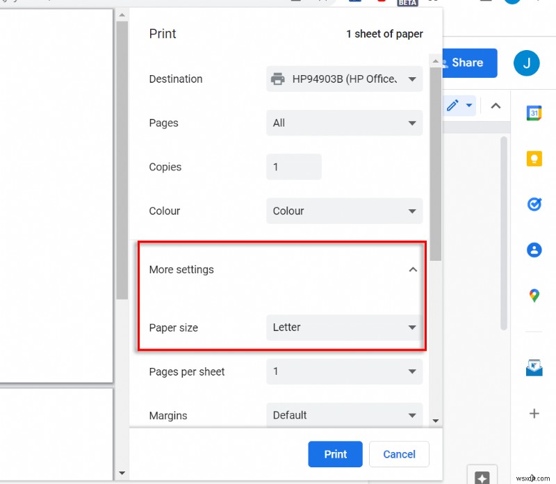
Task: Click the sparkle Explore icon at bottom right
Action: pos(481,476)
